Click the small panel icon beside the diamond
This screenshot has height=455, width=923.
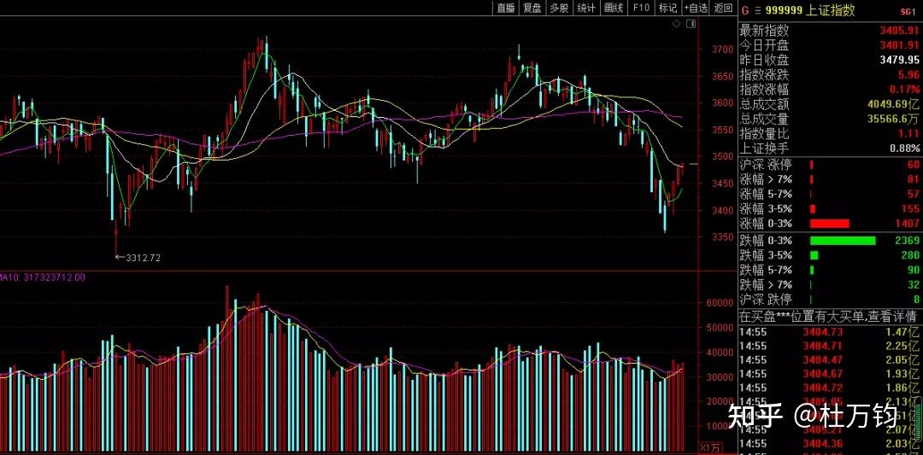click(690, 25)
